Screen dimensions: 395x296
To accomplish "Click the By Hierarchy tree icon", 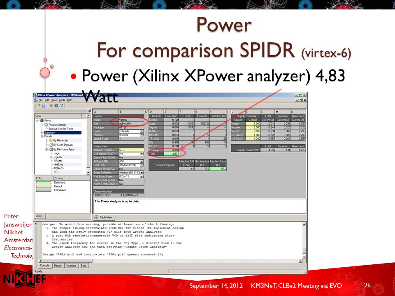I will click(x=51, y=141).
